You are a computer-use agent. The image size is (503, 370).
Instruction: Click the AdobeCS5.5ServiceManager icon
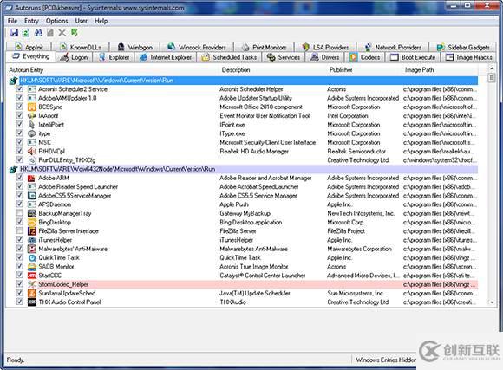pos(32,196)
